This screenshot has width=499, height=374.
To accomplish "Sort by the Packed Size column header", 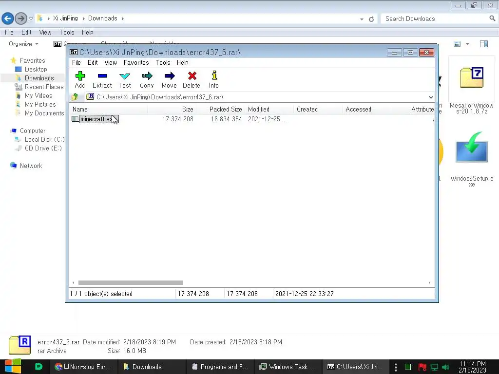I will (221, 109).
